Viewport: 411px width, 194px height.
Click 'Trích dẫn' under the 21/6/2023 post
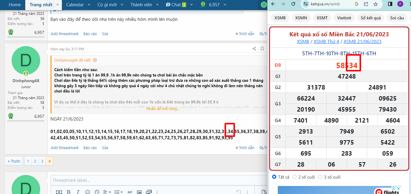point(245,148)
